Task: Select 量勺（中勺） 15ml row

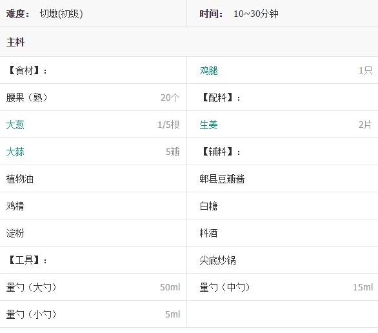Action: pyautogui.click(x=283, y=287)
